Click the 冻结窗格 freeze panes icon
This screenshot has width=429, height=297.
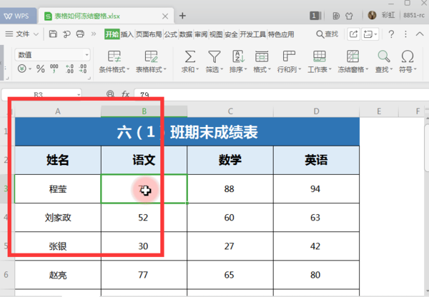[352, 57]
